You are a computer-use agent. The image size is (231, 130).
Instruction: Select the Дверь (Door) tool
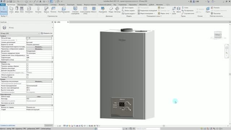pyautogui.click(x=17, y=10)
